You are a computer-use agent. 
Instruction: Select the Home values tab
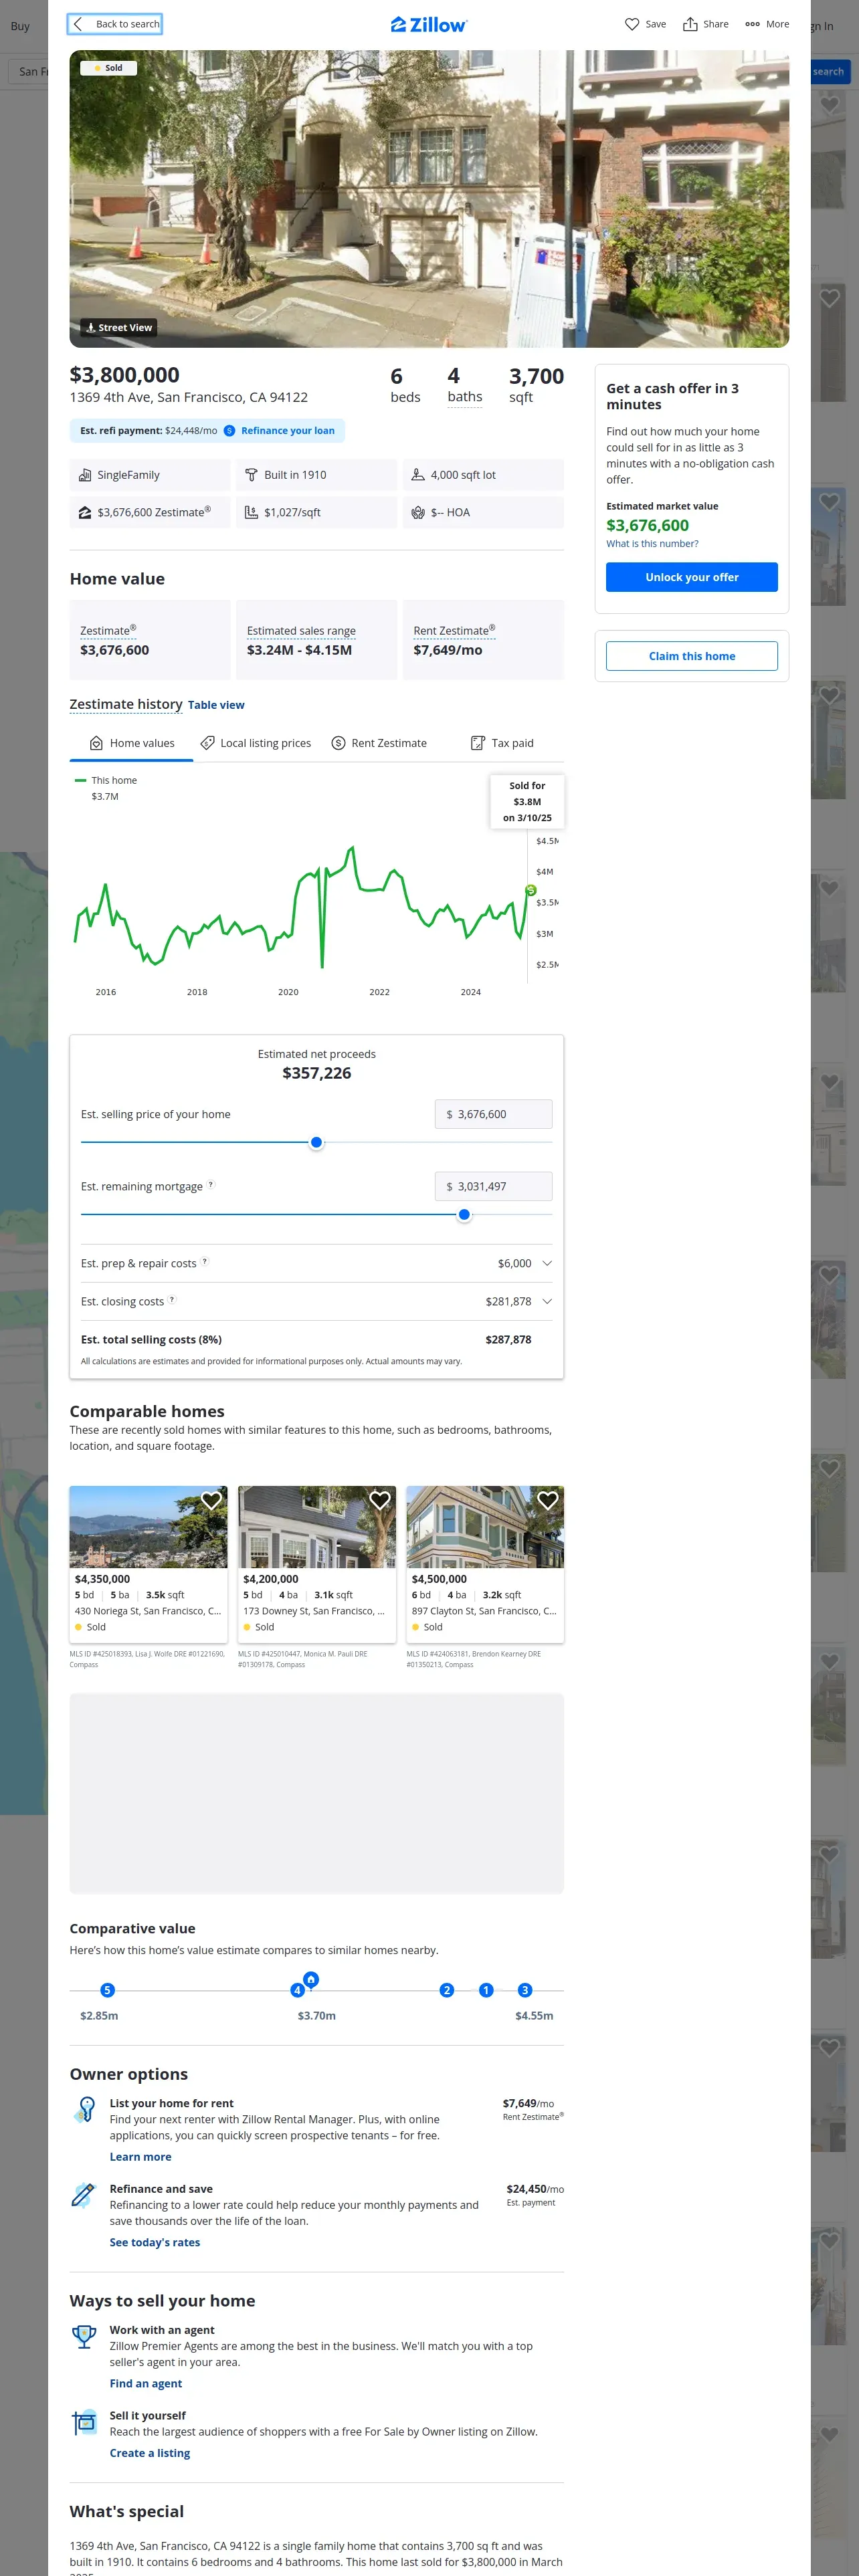coord(132,743)
